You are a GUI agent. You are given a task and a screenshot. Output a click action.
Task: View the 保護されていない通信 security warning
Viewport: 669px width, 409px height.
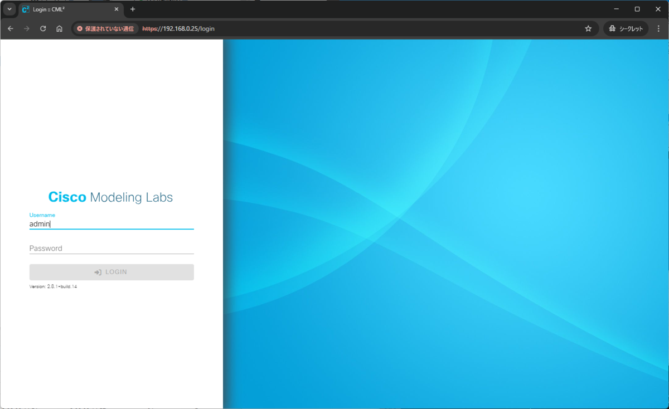(x=106, y=28)
